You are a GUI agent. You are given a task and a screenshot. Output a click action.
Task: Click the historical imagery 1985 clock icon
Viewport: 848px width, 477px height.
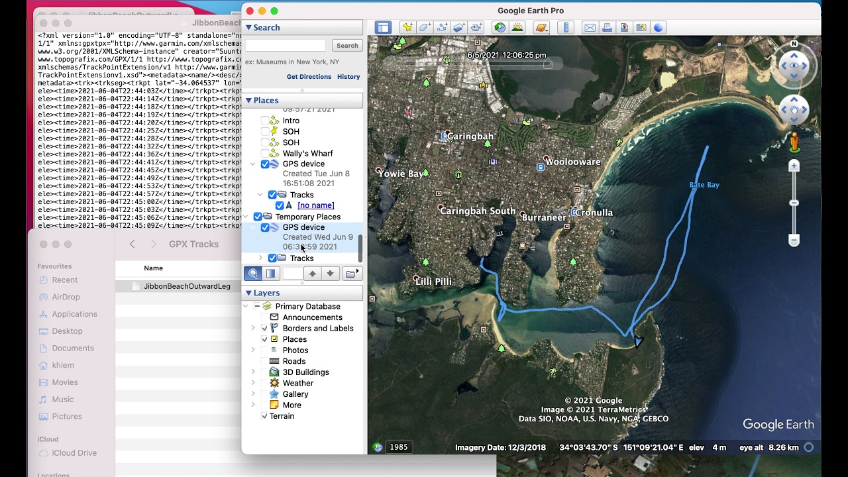pyautogui.click(x=378, y=447)
